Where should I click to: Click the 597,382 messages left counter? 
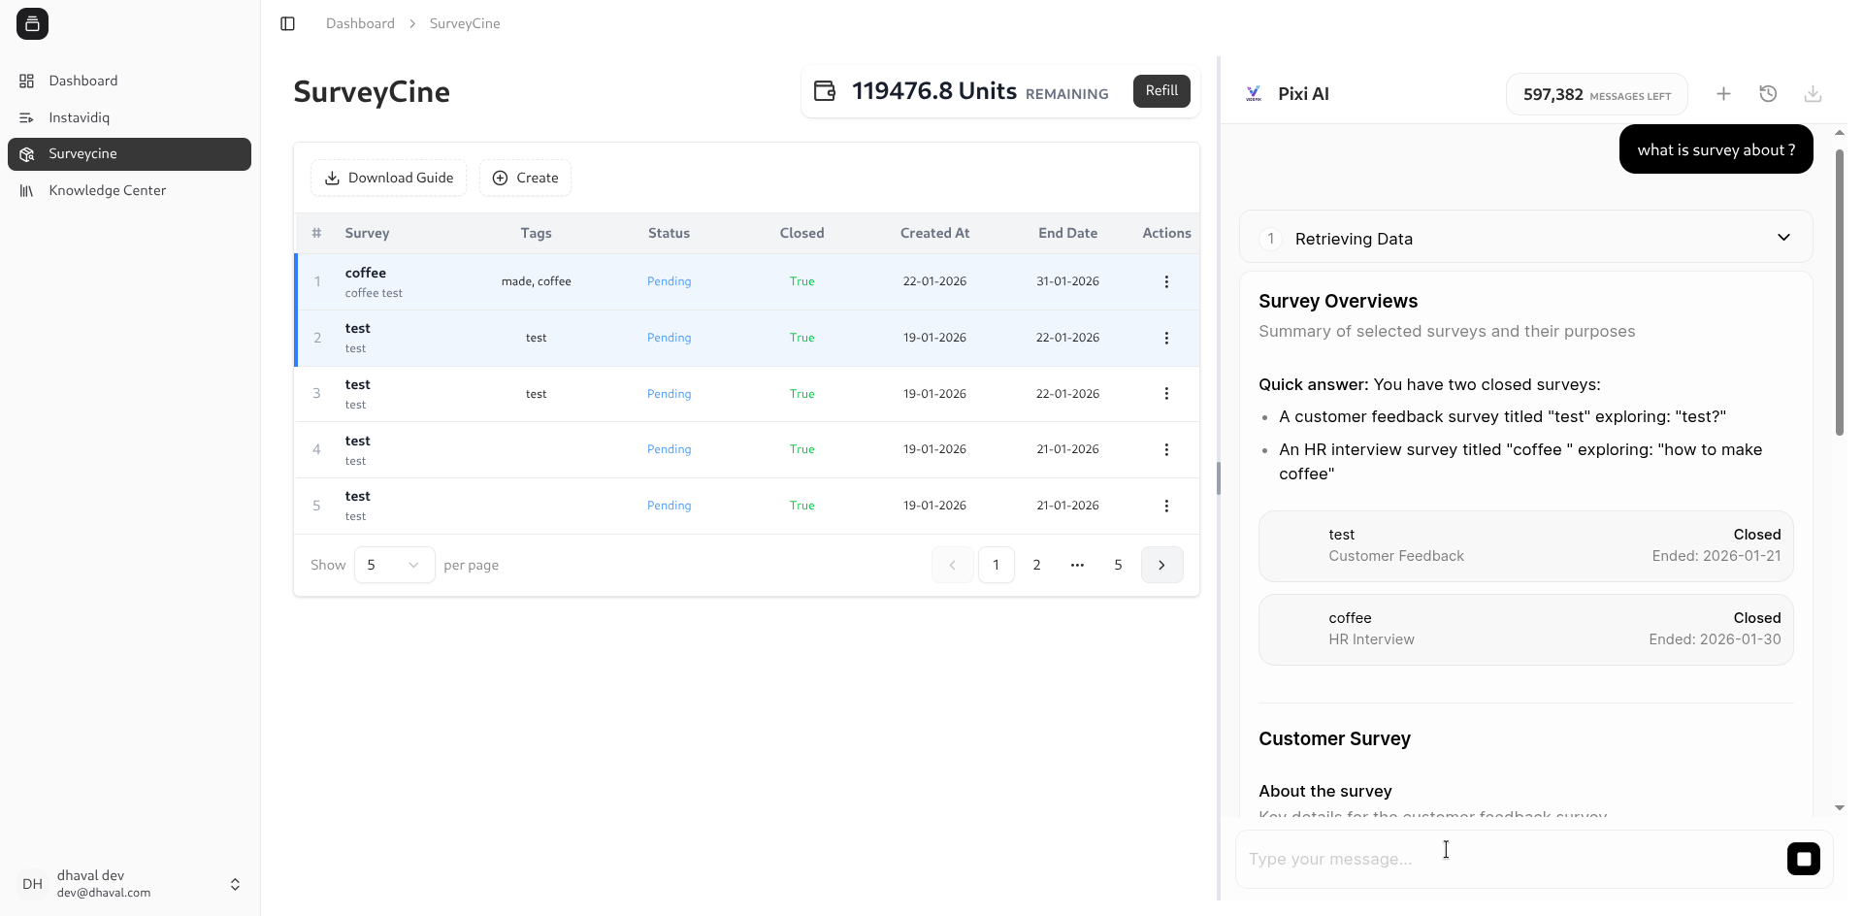1596,94
